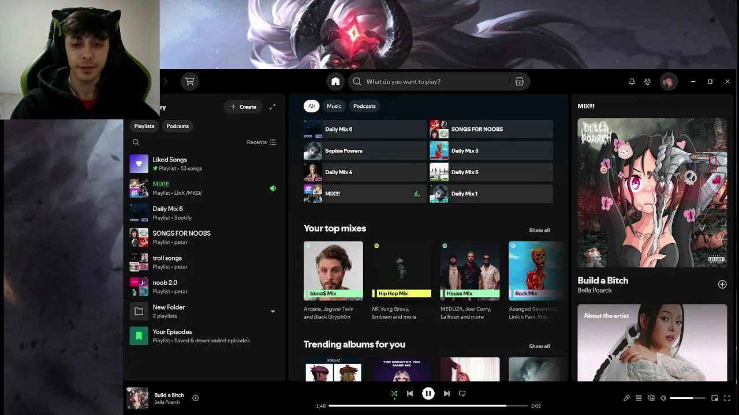The image size is (739, 415).
Task: Show all top mixes
Action: [x=539, y=230]
